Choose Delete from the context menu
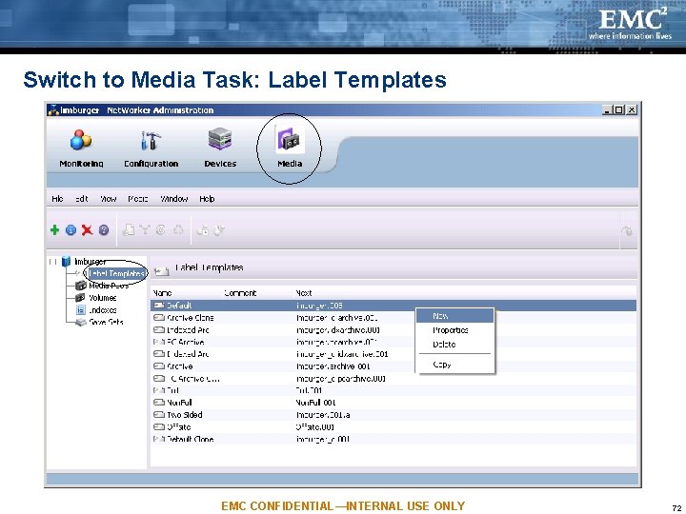686x514 pixels. [455, 345]
